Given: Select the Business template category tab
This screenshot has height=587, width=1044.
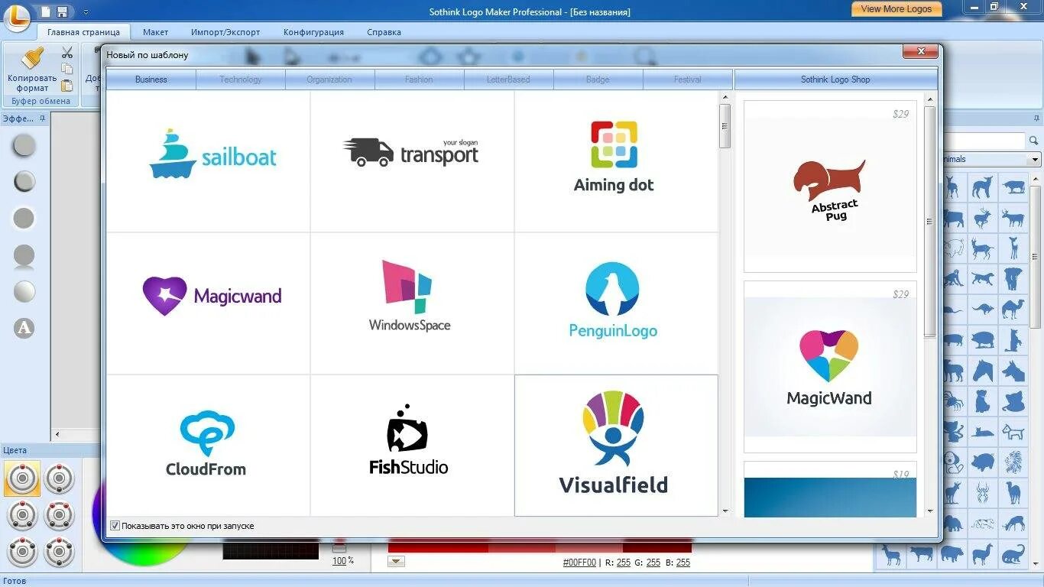Looking at the screenshot, I should (151, 79).
